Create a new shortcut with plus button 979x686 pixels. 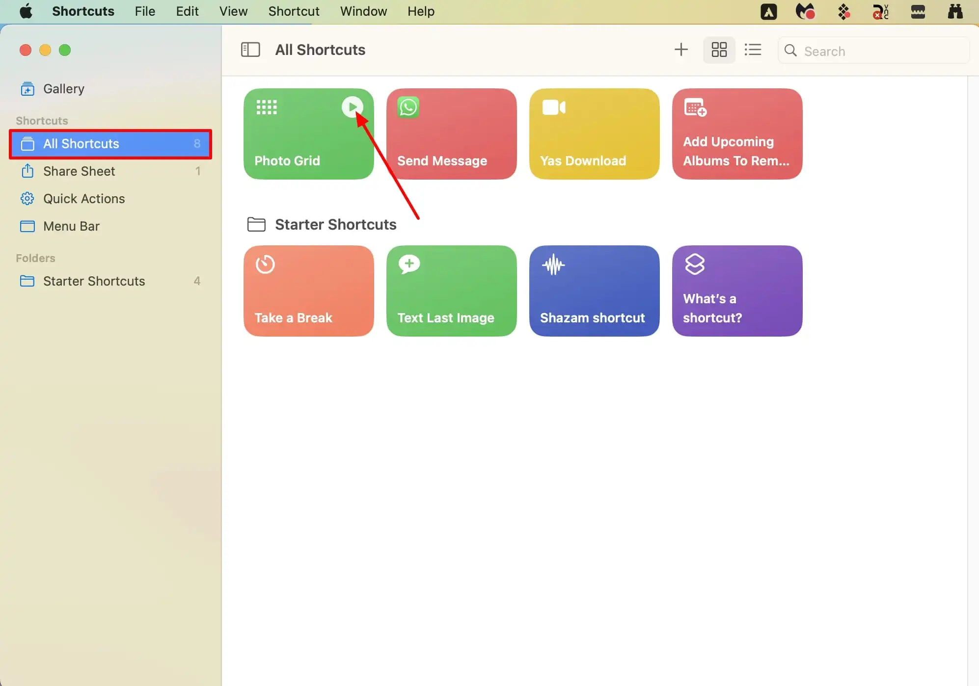(681, 50)
